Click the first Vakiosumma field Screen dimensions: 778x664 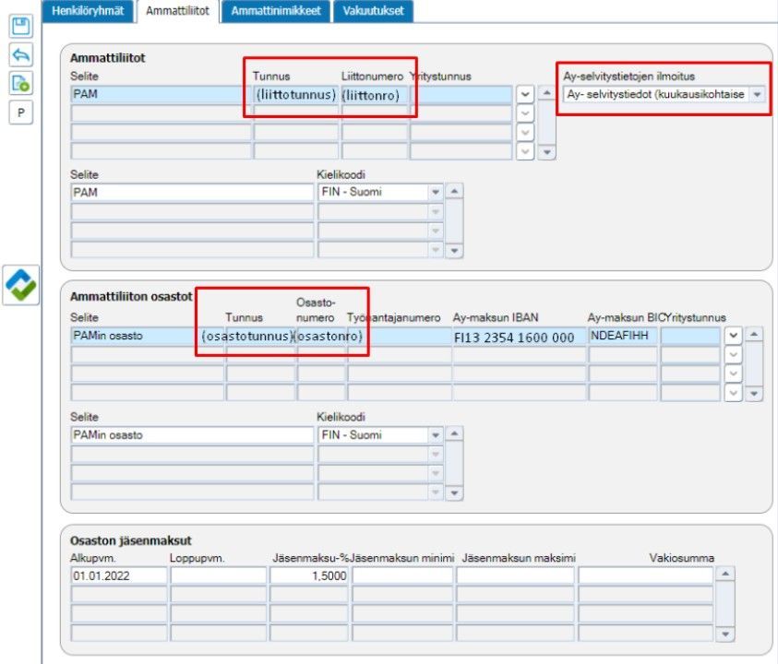(x=645, y=575)
